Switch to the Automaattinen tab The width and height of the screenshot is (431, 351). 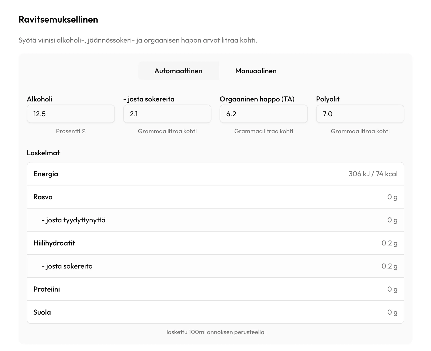pos(179,71)
